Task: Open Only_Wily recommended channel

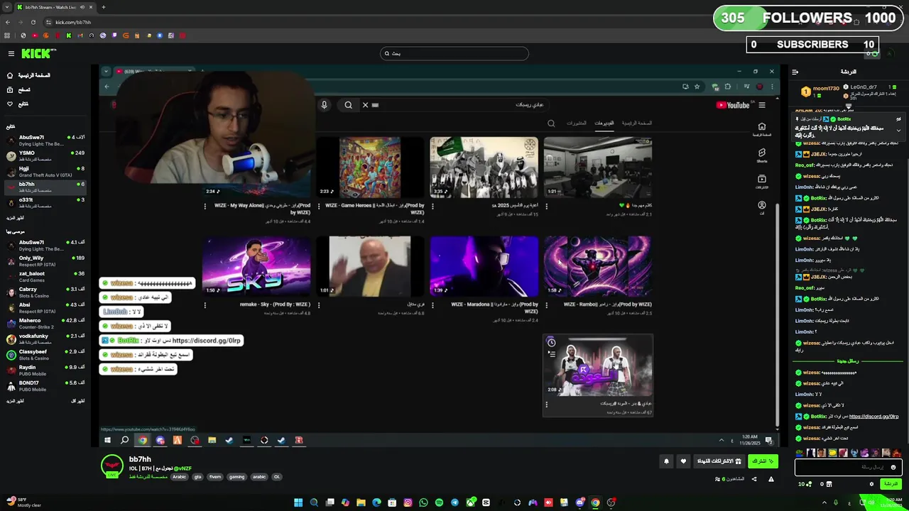Action: pos(45,260)
